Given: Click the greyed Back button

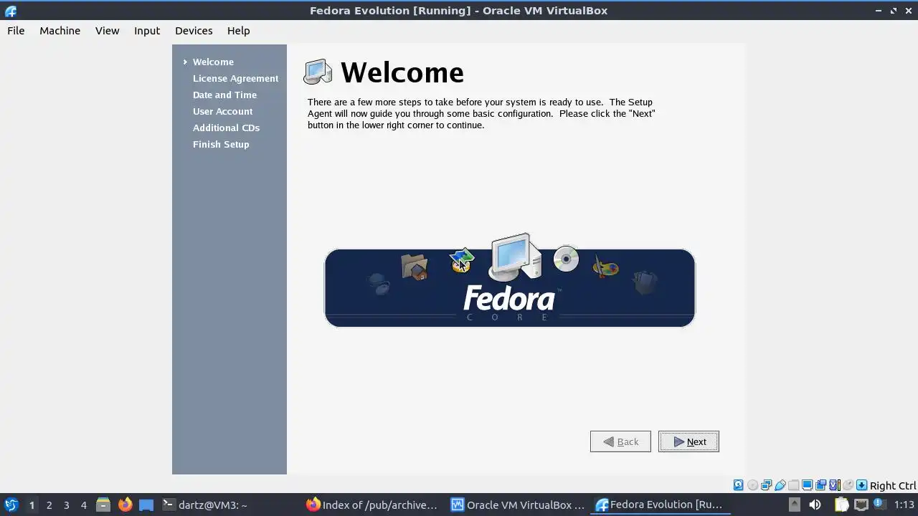Looking at the screenshot, I should (x=620, y=441).
